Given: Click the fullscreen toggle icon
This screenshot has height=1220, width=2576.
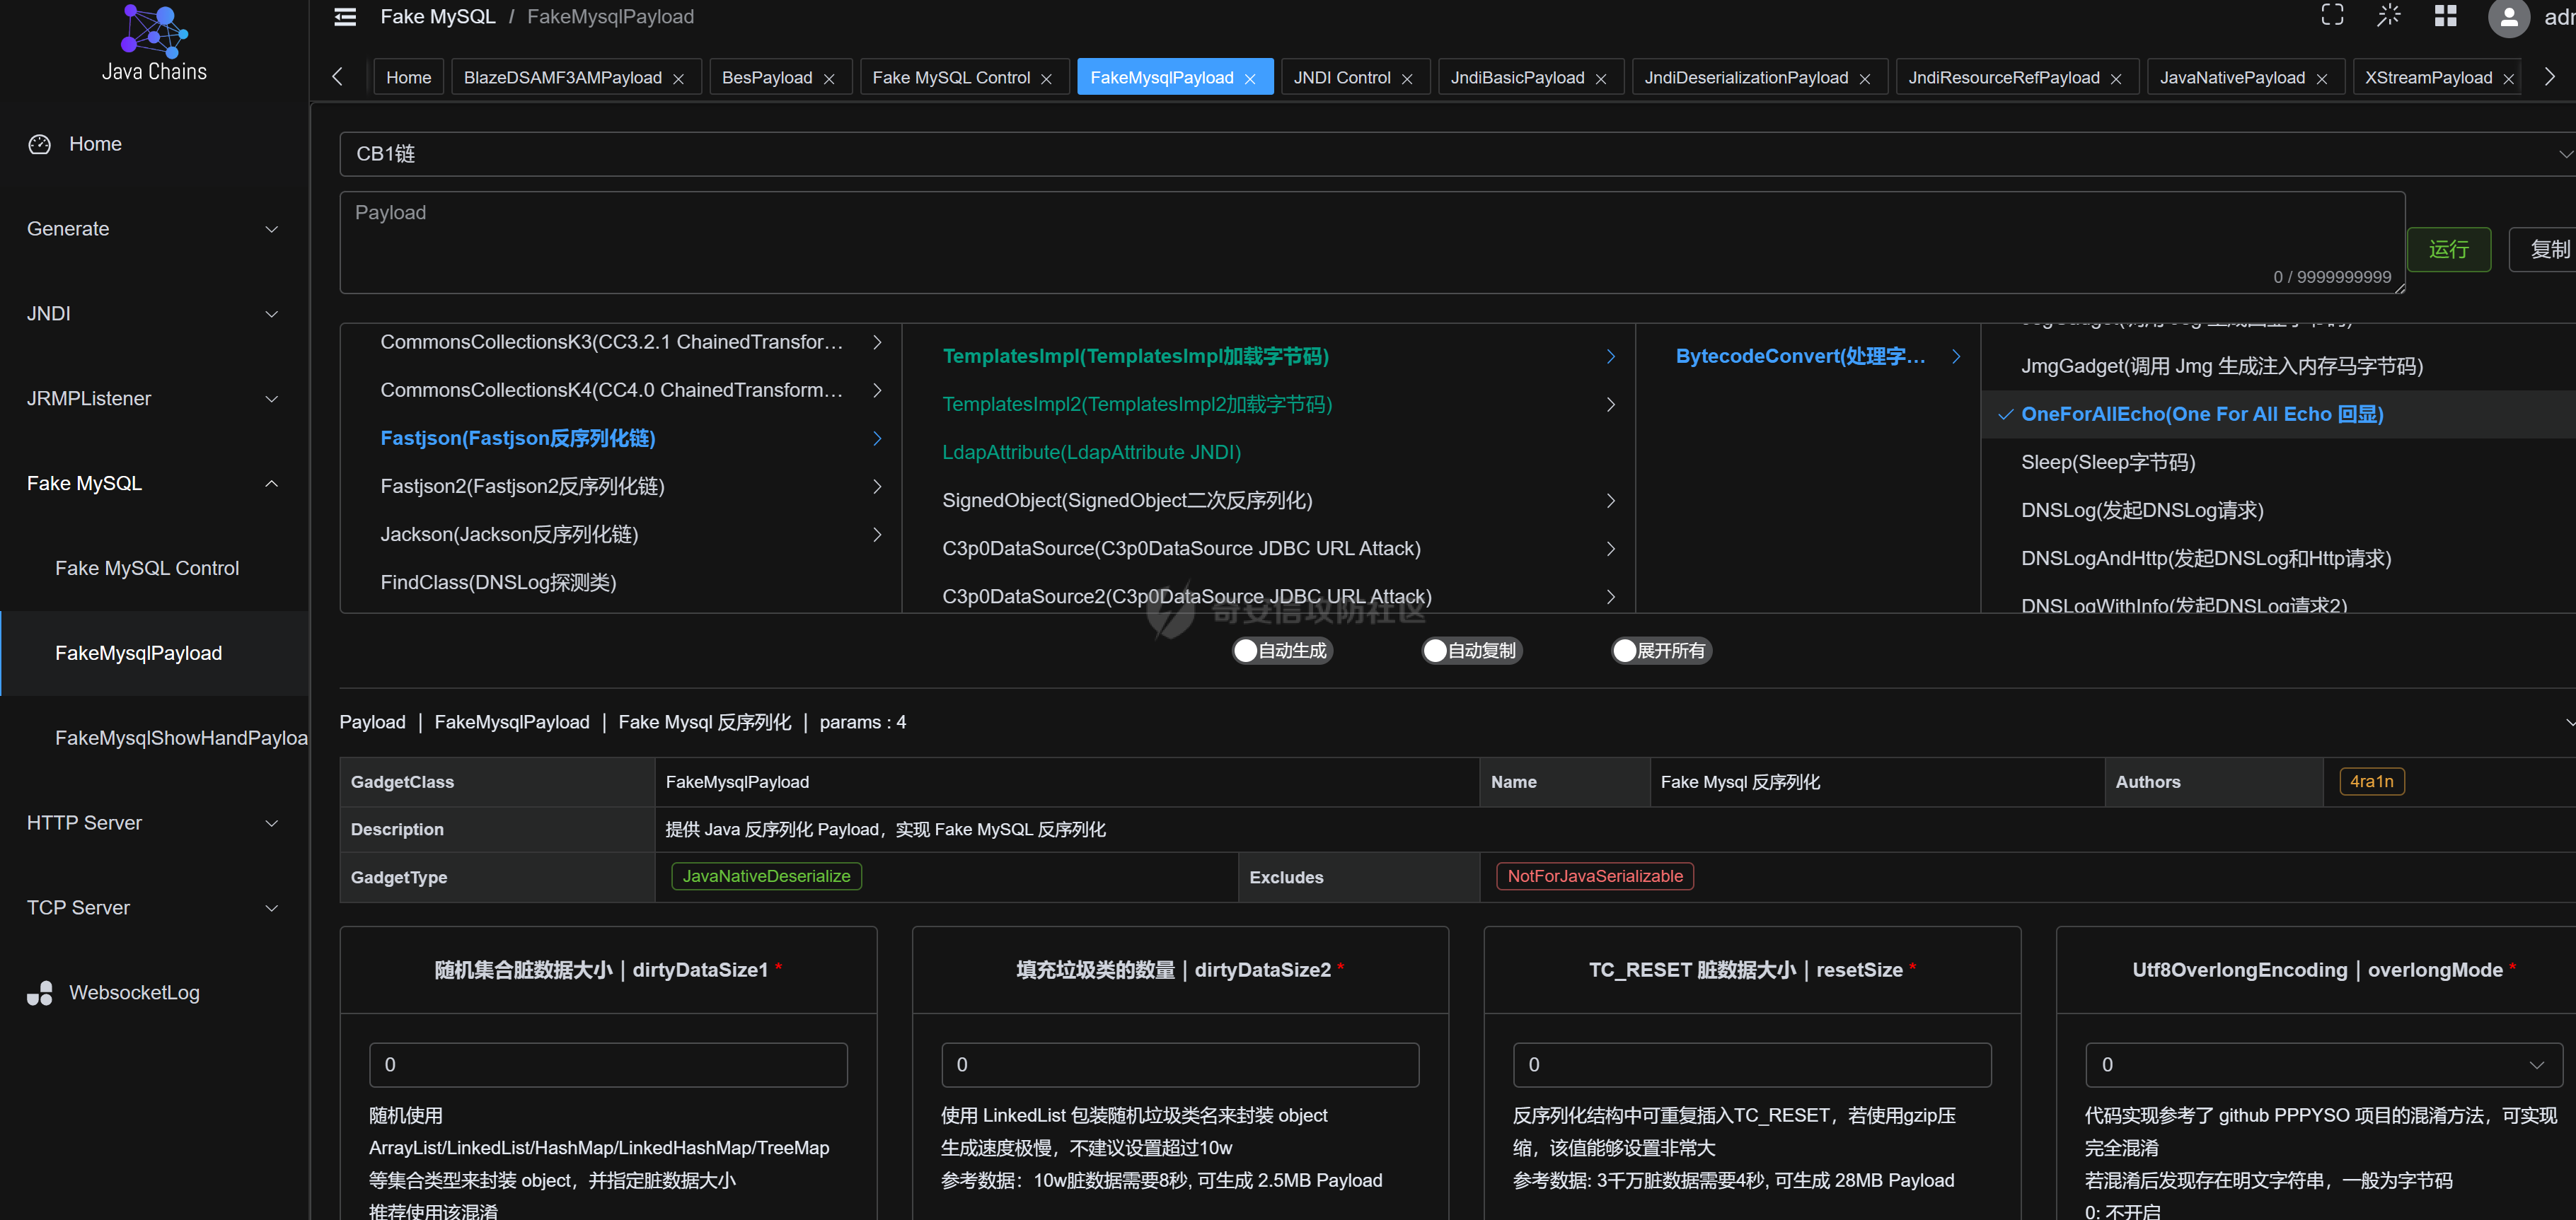Looking at the screenshot, I should 2332,15.
